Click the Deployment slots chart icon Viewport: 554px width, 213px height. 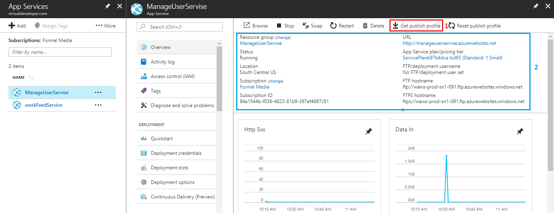point(144,168)
